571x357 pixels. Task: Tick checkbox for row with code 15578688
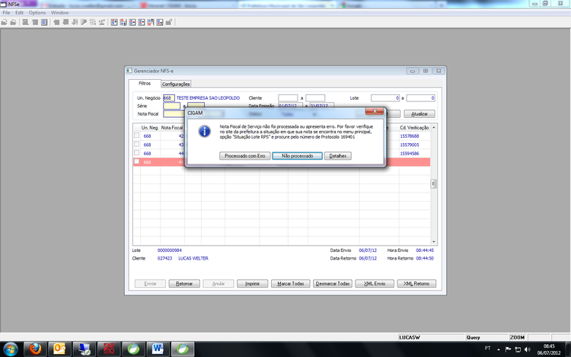click(136, 135)
